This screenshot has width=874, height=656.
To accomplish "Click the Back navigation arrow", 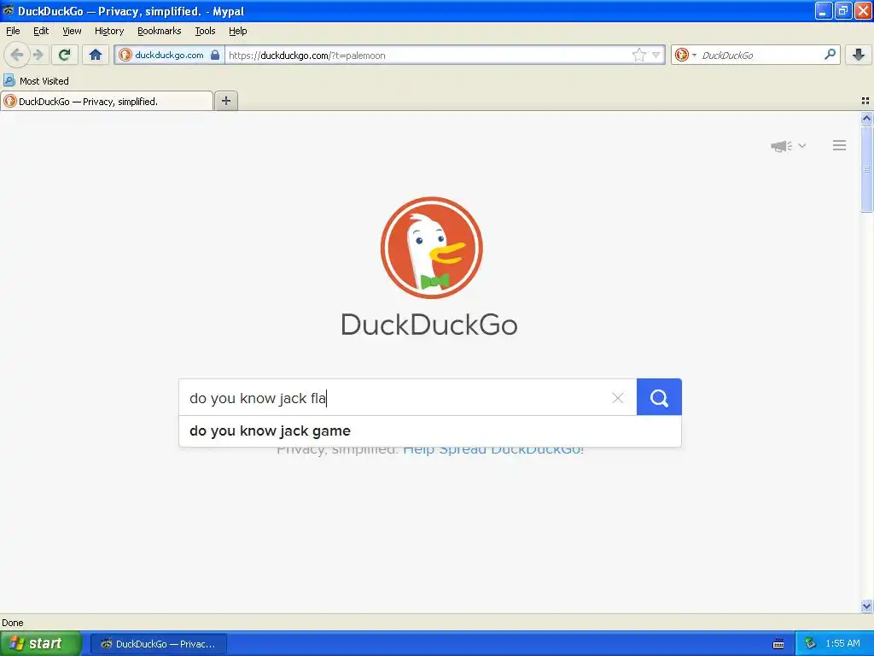I will click(x=17, y=55).
